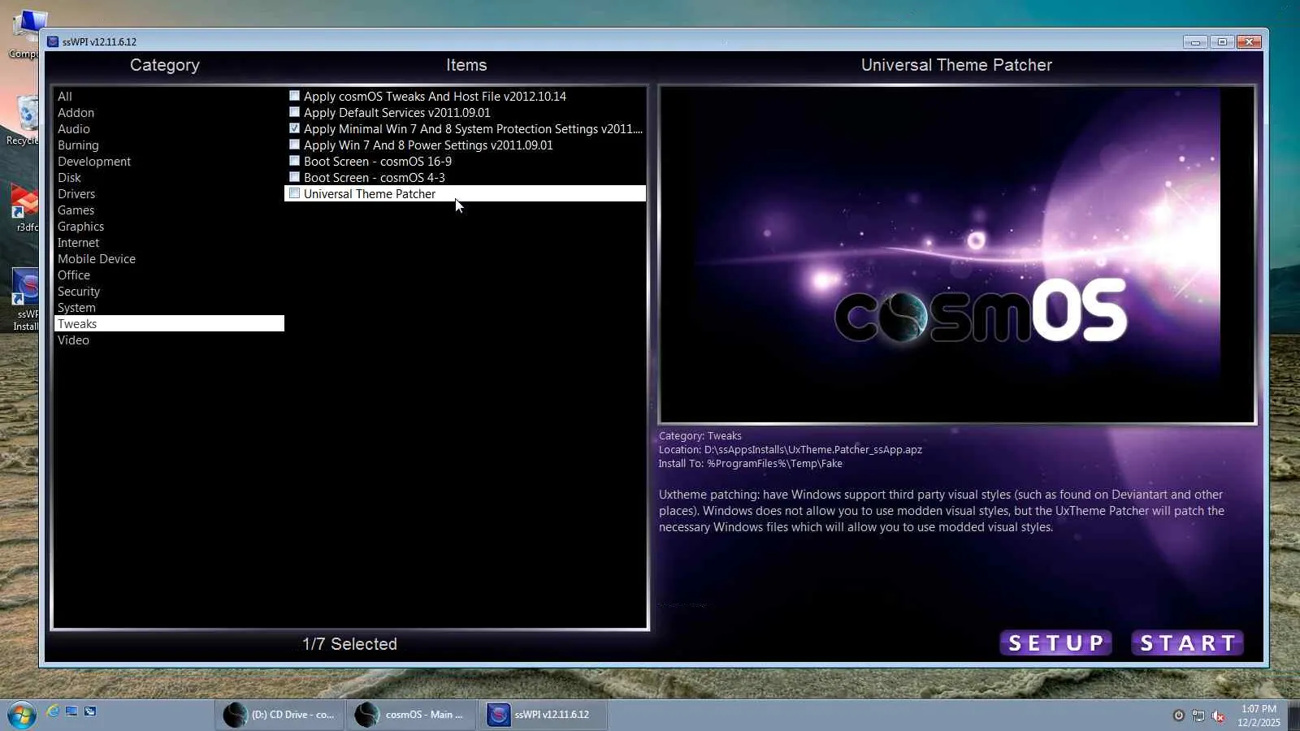The height and width of the screenshot is (731, 1300).
Task: Open the network tray icon
Action: tap(1198, 716)
